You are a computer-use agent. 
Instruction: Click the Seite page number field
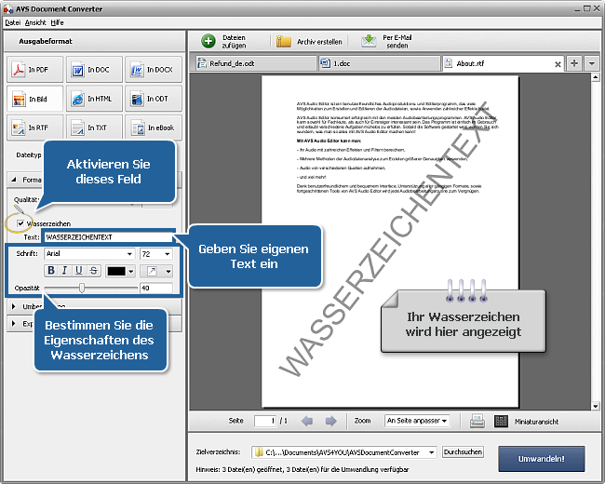click(265, 421)
